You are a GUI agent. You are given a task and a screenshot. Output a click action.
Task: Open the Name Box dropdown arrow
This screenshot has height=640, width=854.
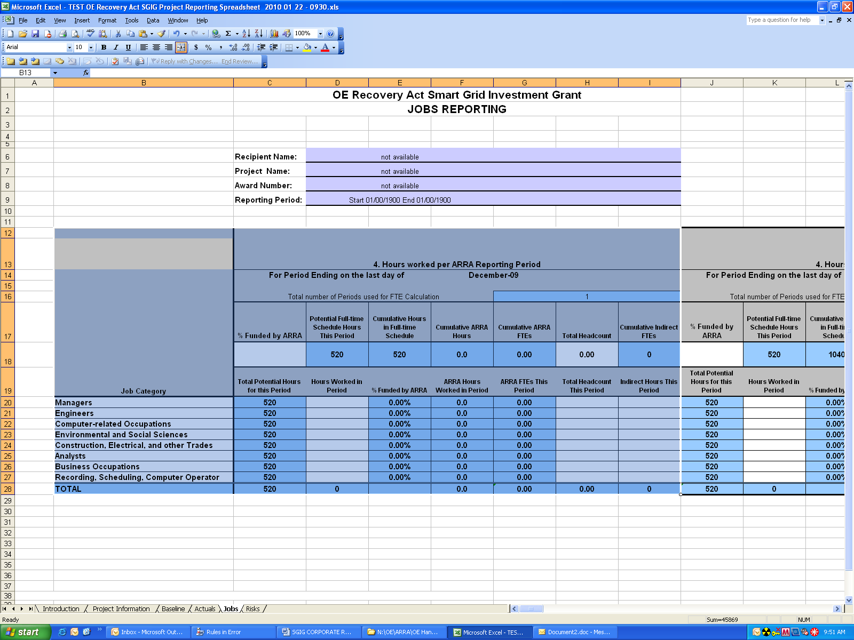pos(55,73)
